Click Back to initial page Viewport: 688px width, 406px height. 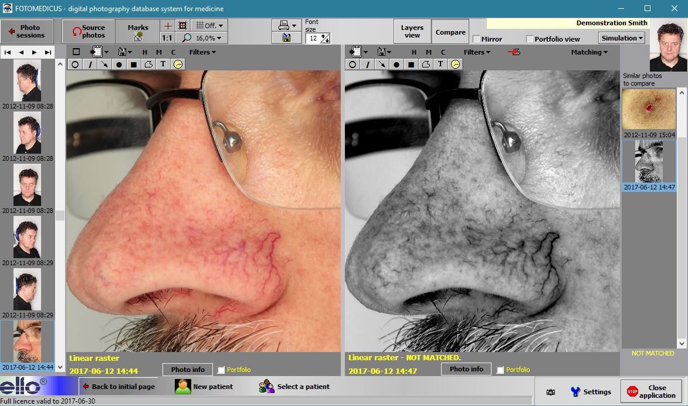coord(118,387)
